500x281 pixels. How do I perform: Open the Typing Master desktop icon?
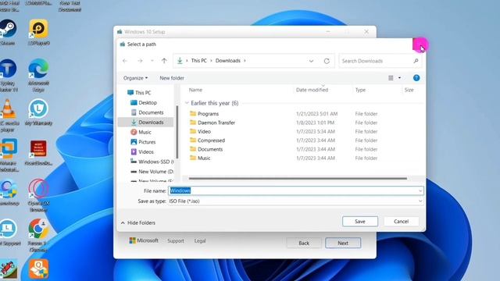tap(9, 75)
